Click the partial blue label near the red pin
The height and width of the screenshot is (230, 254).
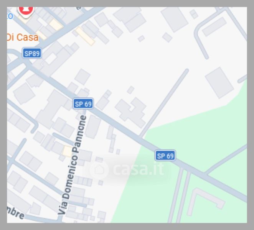tap(10, 16)
